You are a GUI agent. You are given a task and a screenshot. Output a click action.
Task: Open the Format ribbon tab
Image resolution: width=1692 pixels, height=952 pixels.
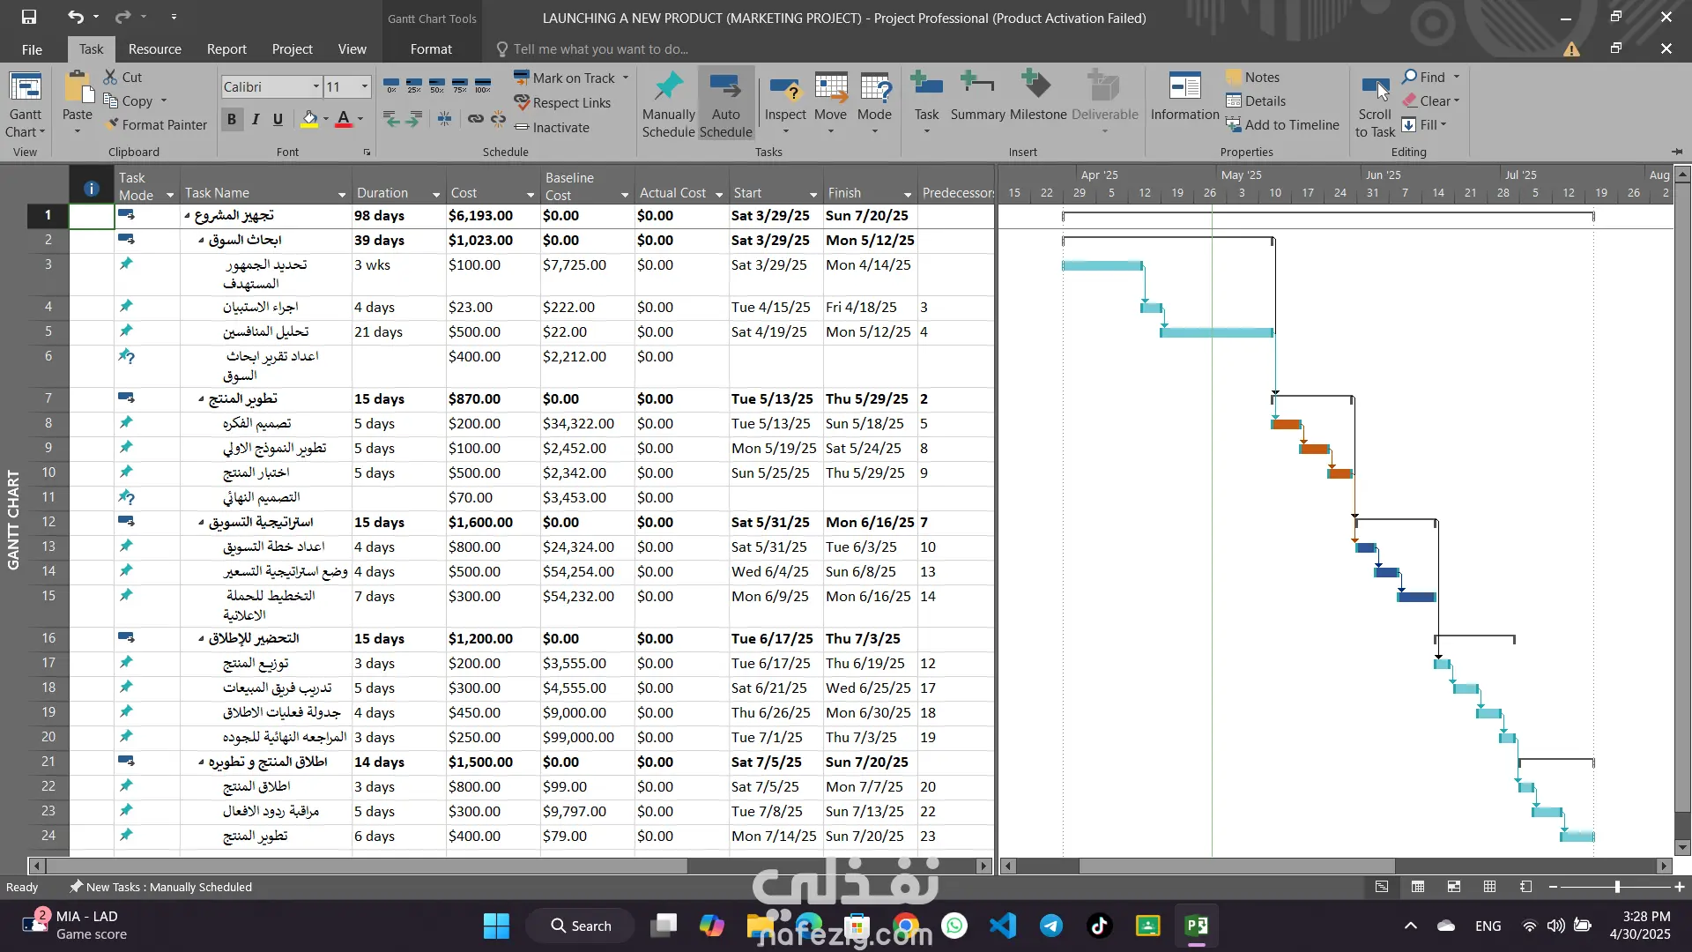(x=430, y=49)
